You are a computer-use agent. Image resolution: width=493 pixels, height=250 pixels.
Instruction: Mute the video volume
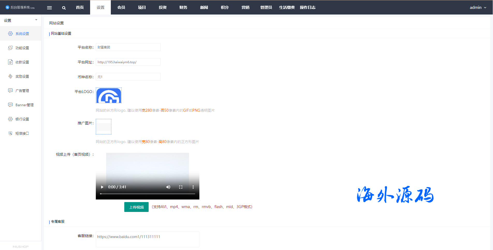coord(168,187)
